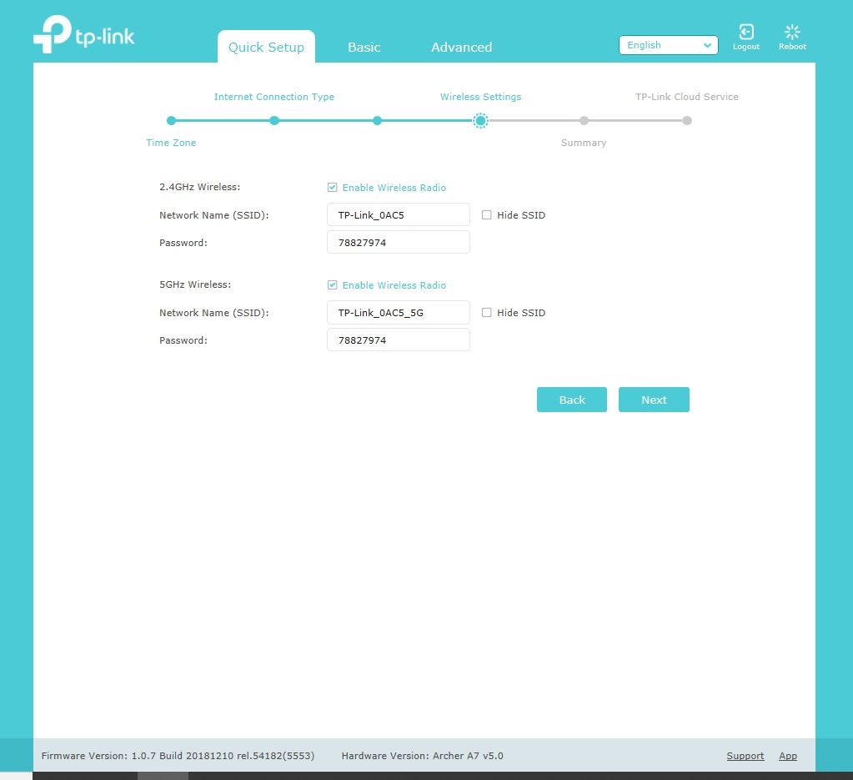Open the English language dropdown
853x780 pixels.
tap(667, 45)
